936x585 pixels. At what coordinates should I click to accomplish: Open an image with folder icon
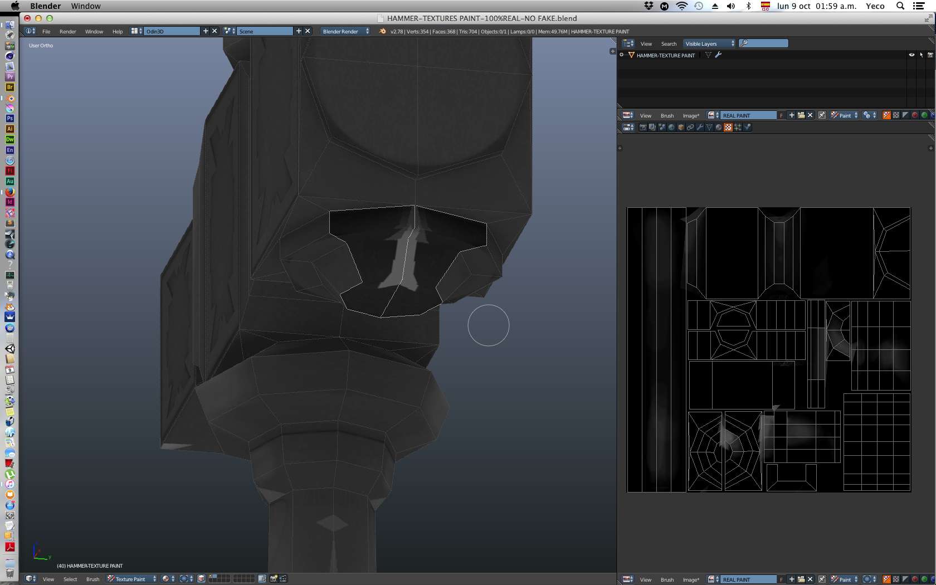pyautogui.click(x=801, y=115)
